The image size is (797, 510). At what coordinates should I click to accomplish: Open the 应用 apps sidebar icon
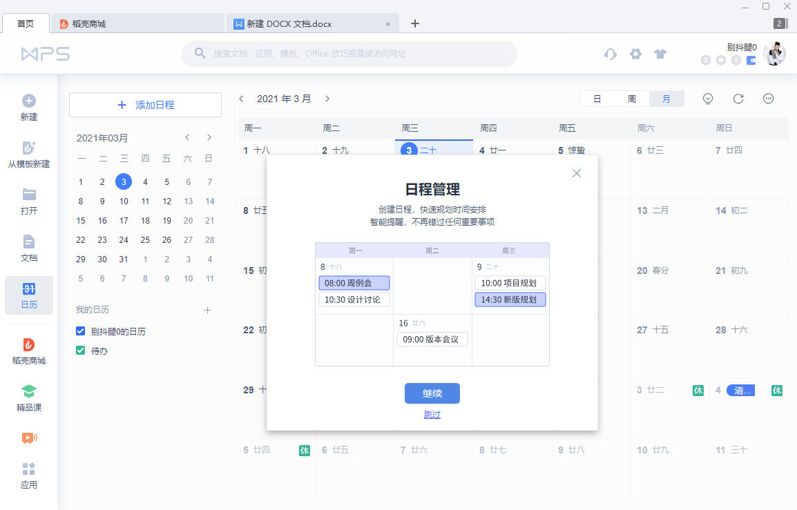29,475
